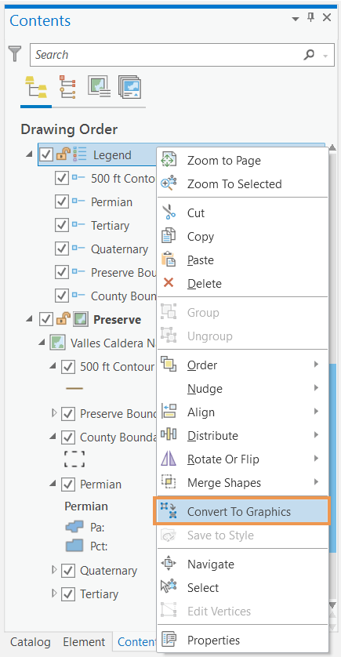Click the map frame icon beside Preserve

(x=81, y=320)
